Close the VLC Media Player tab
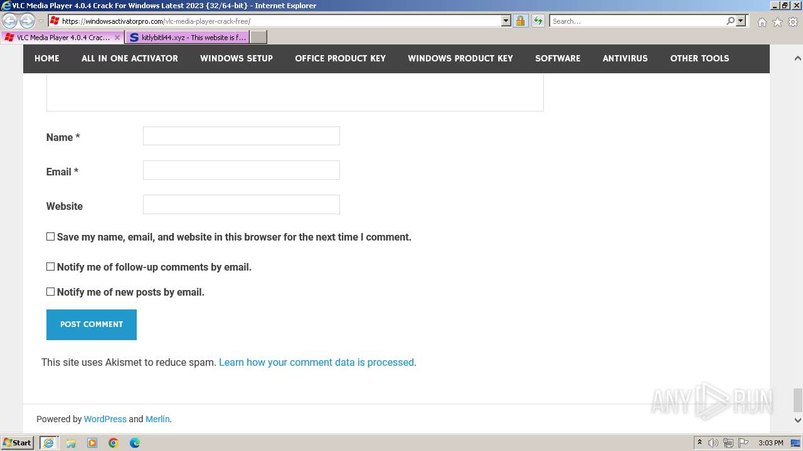The width and height of the screenshot is (803, 451). [x=117, y=38]
